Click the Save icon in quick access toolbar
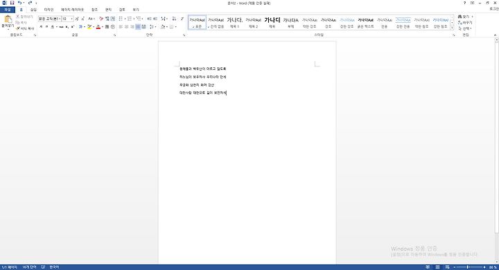This screenshot has width=499, height=270. pyautogui.click(x=12, y=3)
